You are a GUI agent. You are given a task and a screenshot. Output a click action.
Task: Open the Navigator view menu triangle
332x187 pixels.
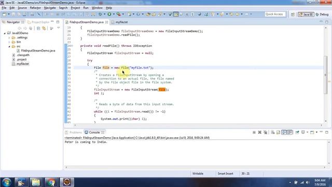point(59,28)
